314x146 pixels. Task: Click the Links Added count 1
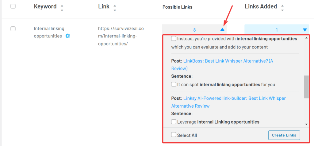pyautogui.click(x=277, y=30)
